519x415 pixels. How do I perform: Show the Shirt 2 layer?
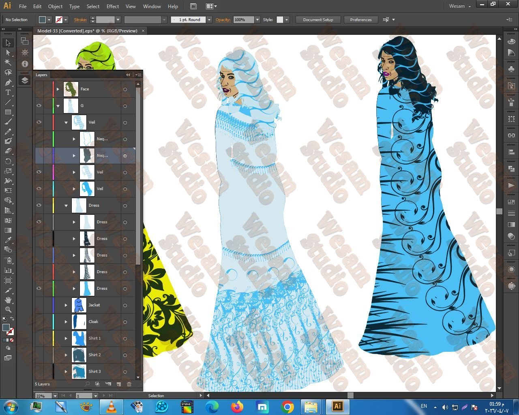[x=39, y=355]
